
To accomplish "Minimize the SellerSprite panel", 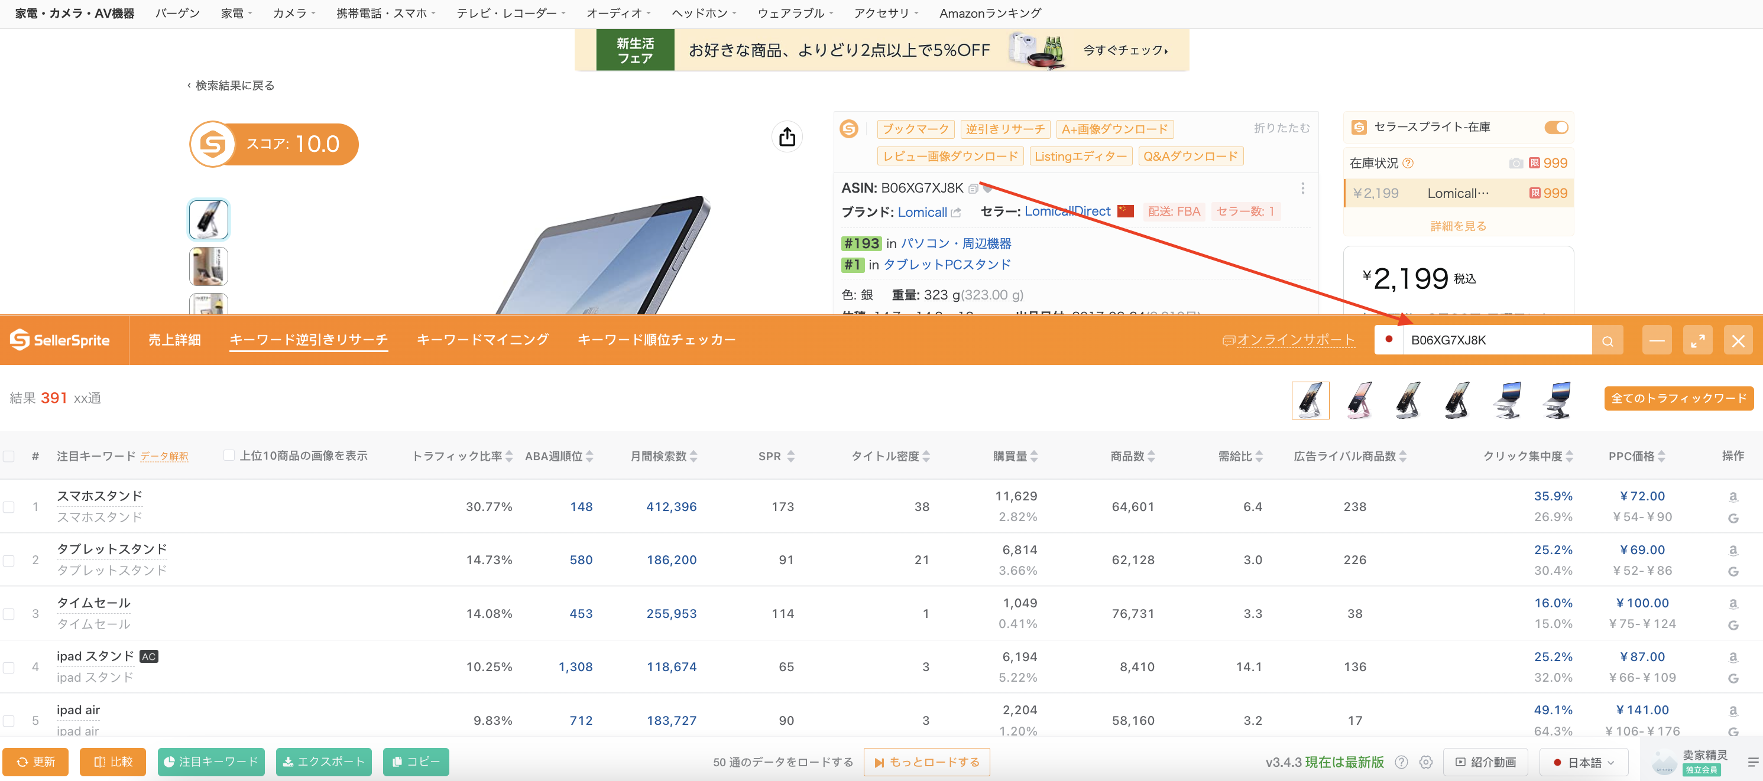I will click(x=1657, y=340).
